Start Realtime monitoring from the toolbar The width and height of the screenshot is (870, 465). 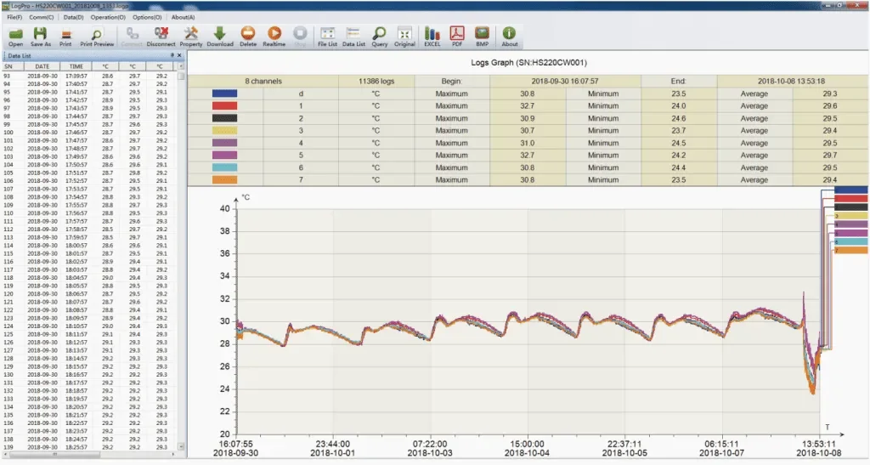274,34
